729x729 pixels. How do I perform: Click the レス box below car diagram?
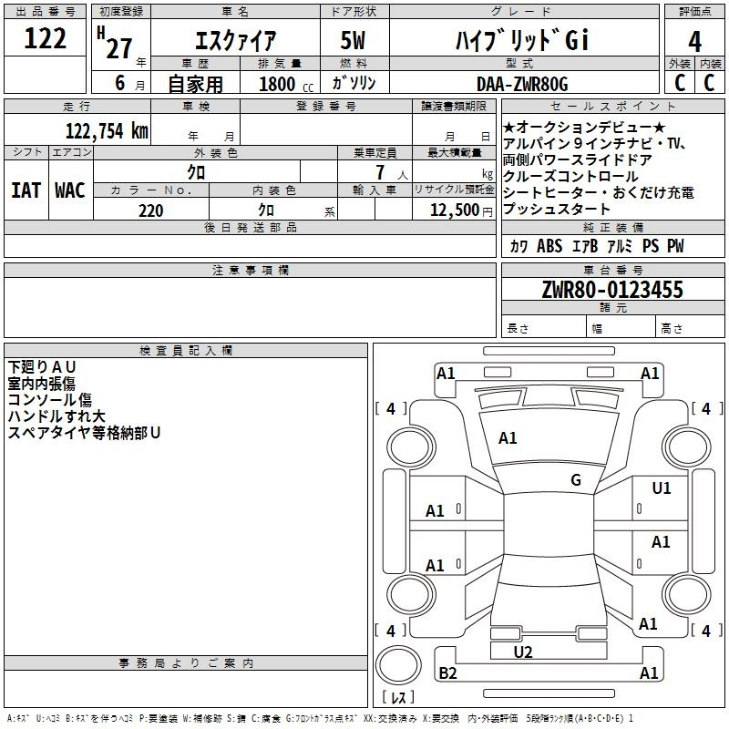(x=398, y=698)
